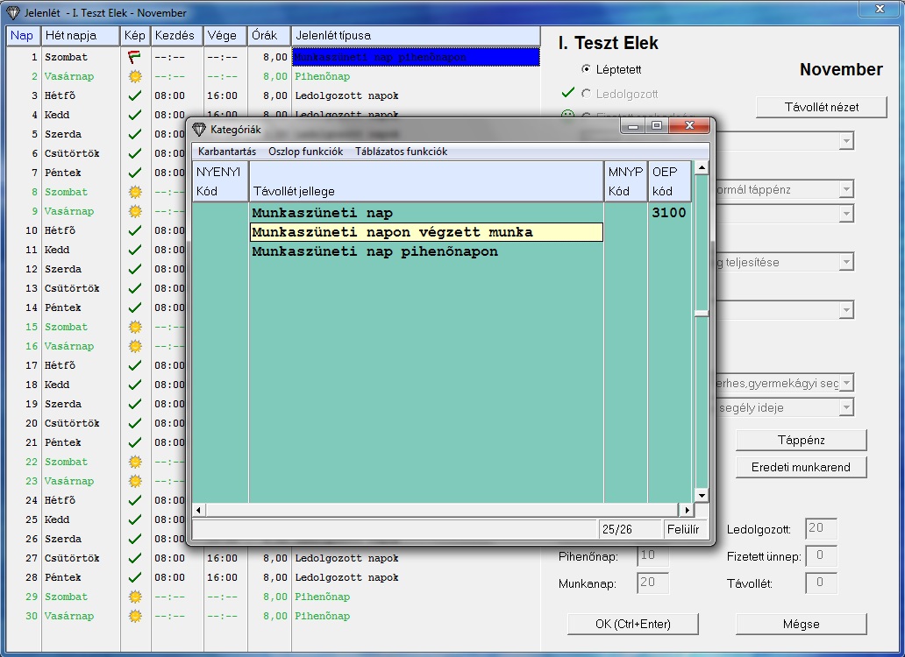
Task: Click the diamond icon in Jelenlét title bar
Action: tap(12, 14)
